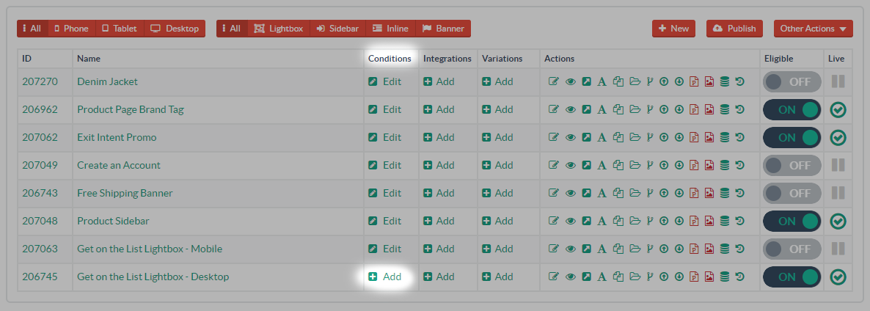Open the Exit Intent Promo name link
This screenshot has height=311, width=870.
(x=117, y=137)
